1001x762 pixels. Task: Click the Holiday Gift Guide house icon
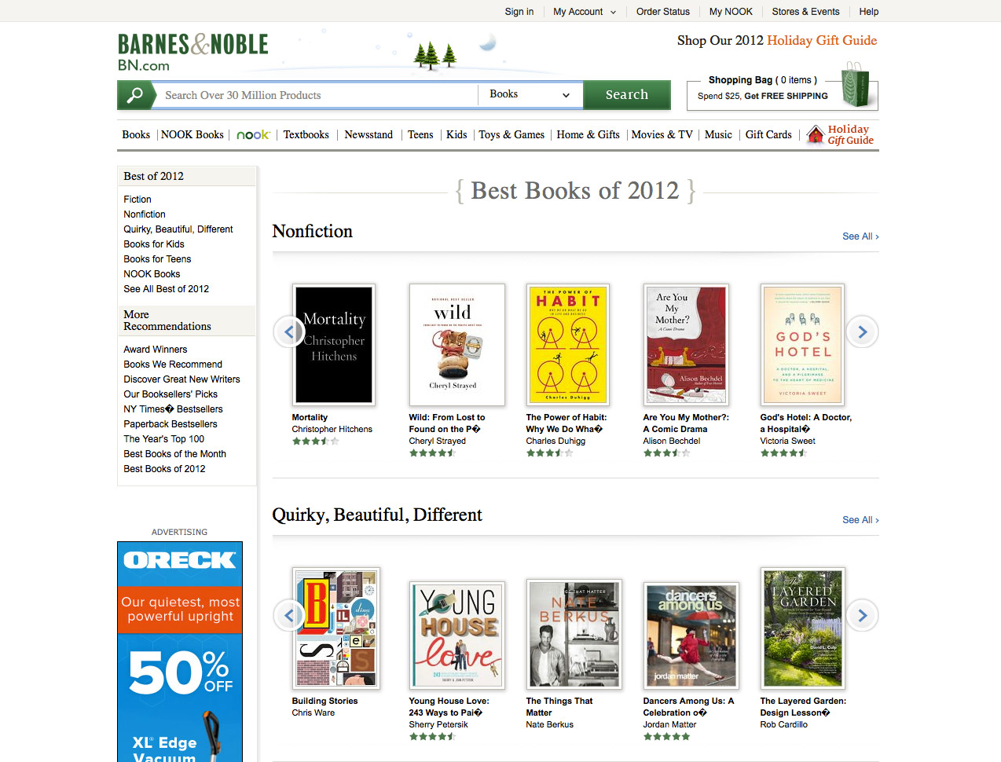click(x=816, y=134)
